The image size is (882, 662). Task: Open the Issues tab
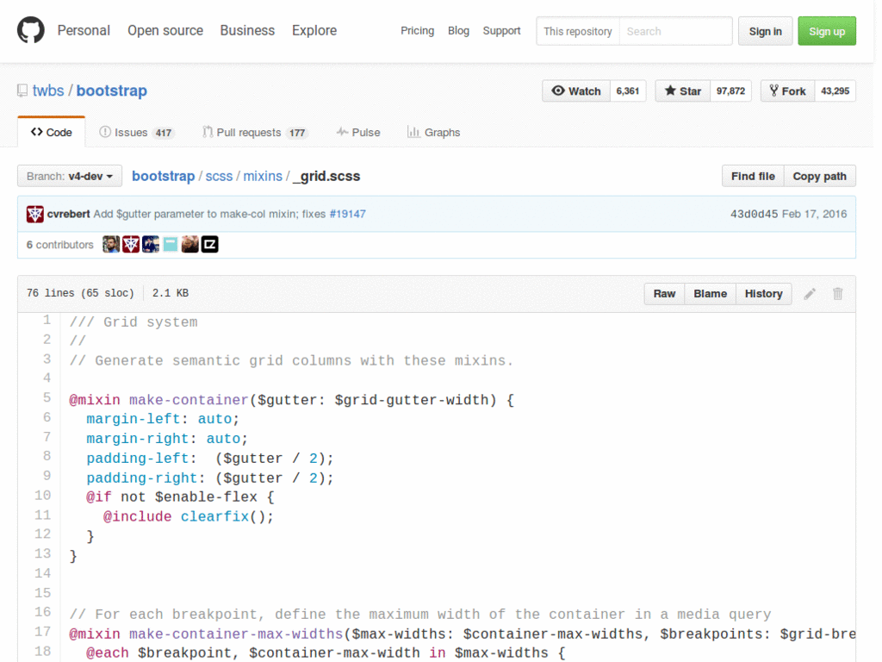pyautogui.click(x=136, y=132)
